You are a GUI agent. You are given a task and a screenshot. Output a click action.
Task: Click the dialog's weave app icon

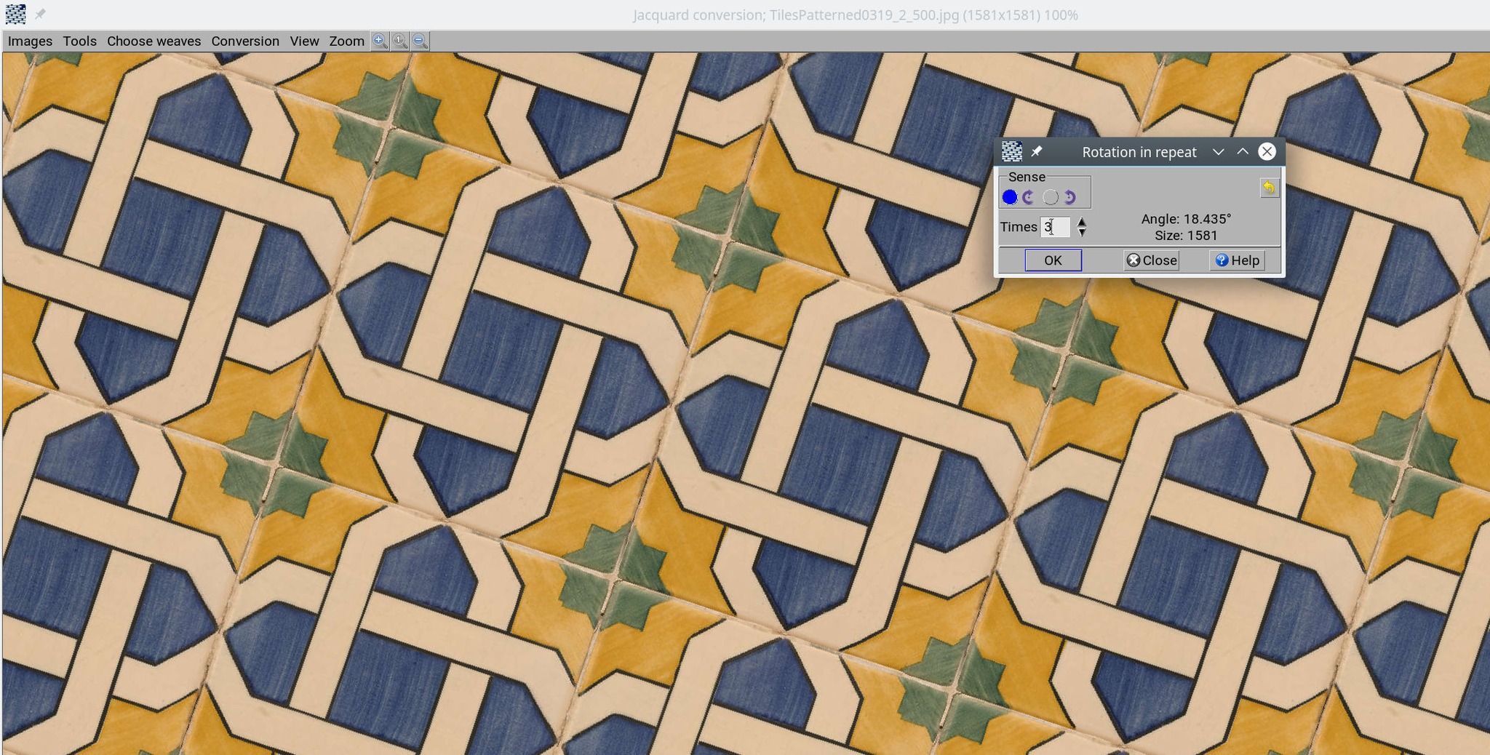1012,151
